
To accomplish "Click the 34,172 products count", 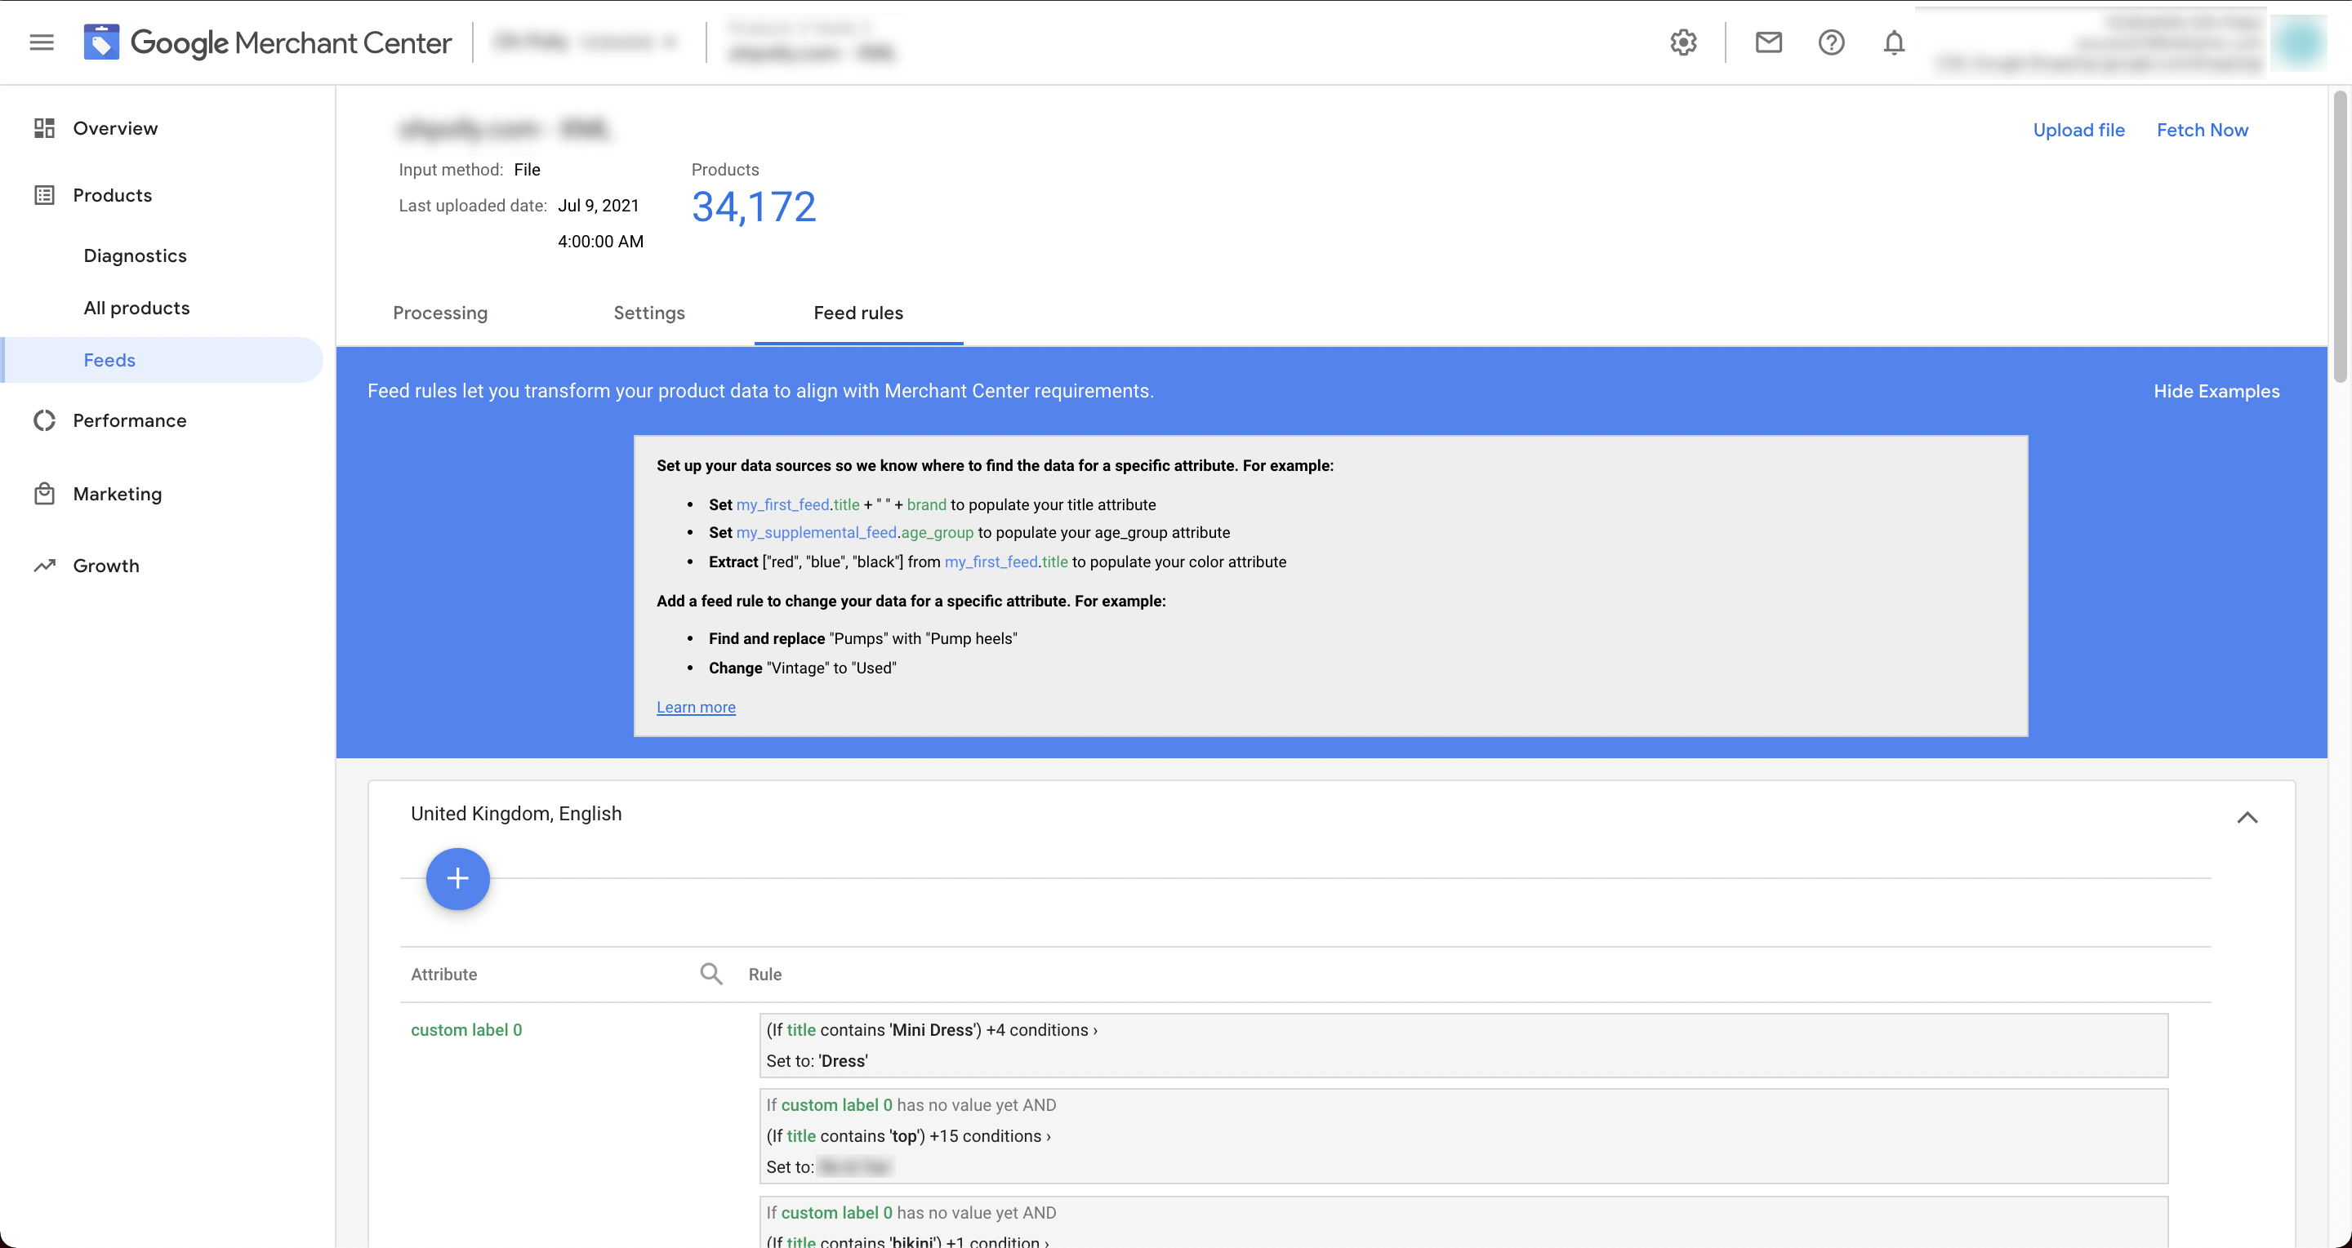I will click(753, 207).
